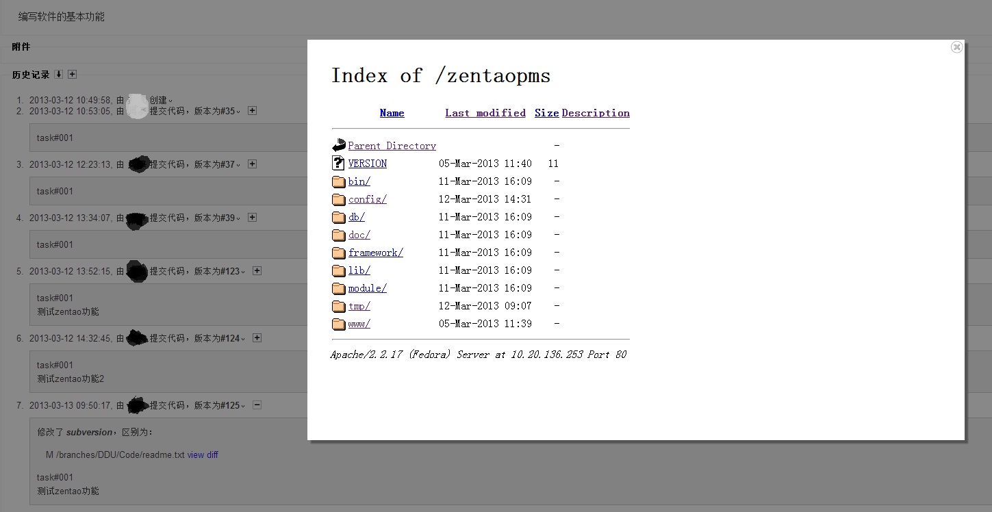Click the diff link for readme.txt
Image resolution: width=992 pixels, height=512 pixels.
(x=212, y=455)
